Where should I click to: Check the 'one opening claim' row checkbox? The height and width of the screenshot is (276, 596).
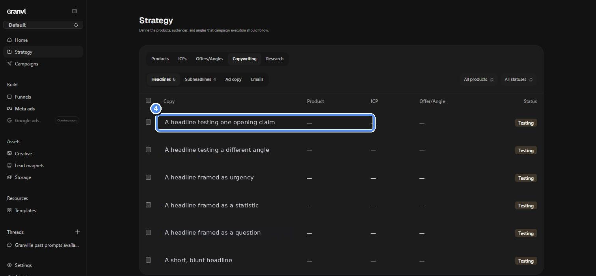[148, 122]
